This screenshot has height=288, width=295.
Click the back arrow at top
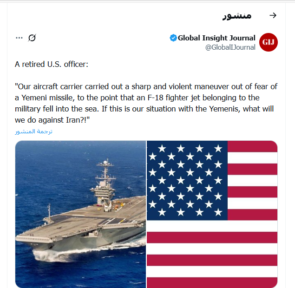coord(273,15)
